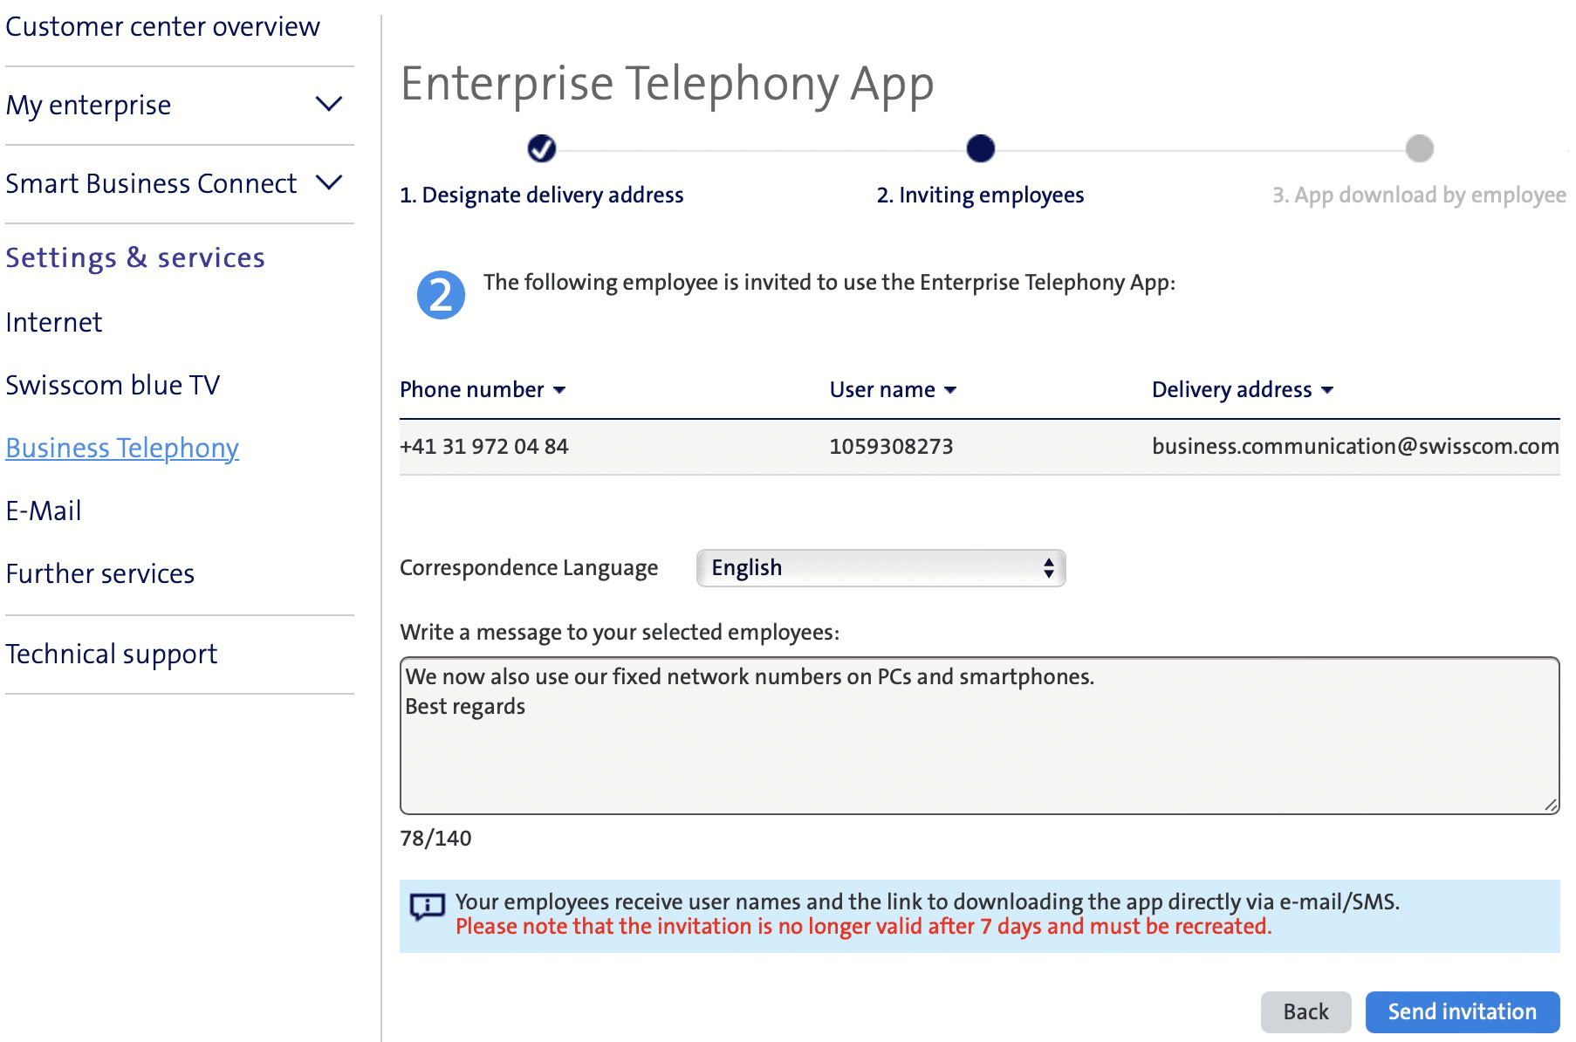Open Further services
The width and height of the screenshot is (1576, 1042).
tap(100, 573)
